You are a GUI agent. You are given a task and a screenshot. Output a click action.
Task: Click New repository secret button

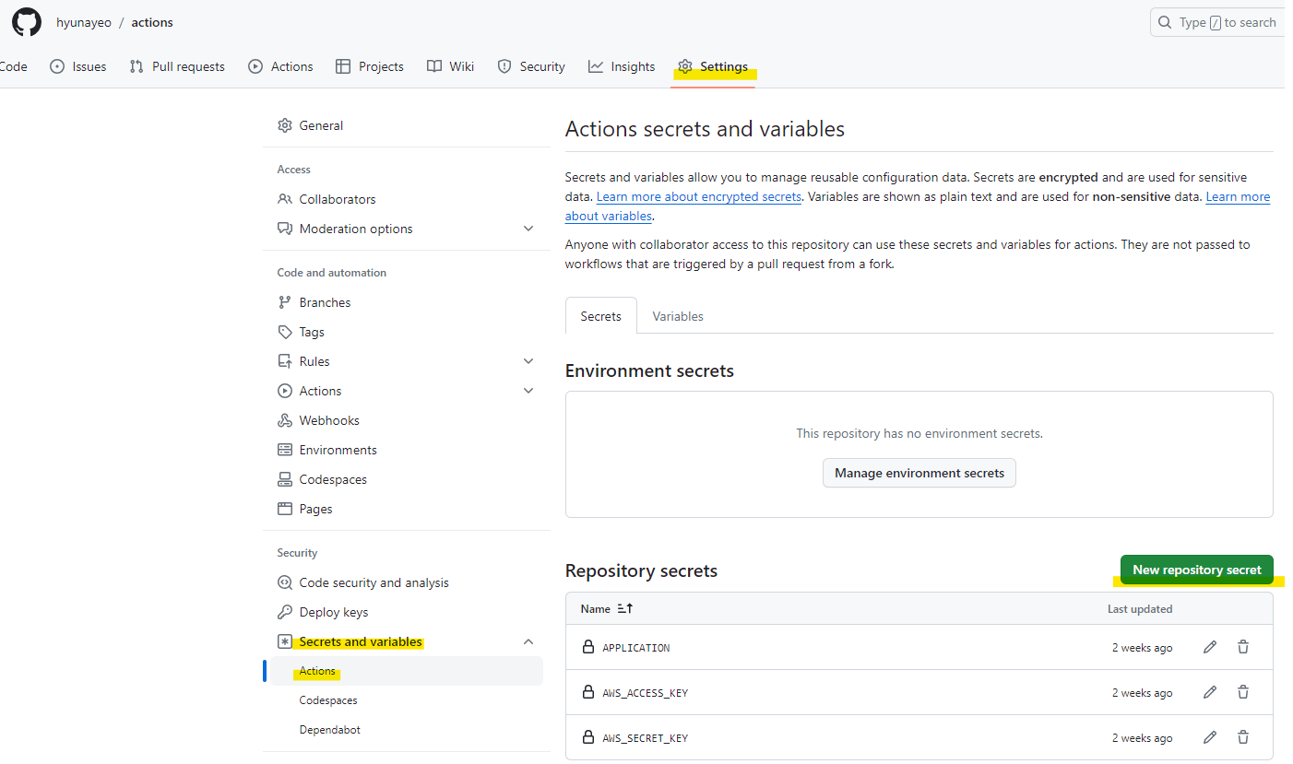tap(1197, 570)
